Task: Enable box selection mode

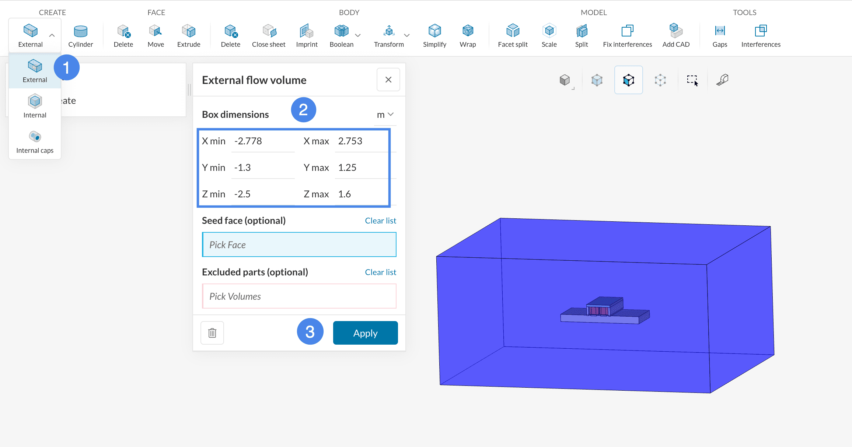Action: pos(692,80)
